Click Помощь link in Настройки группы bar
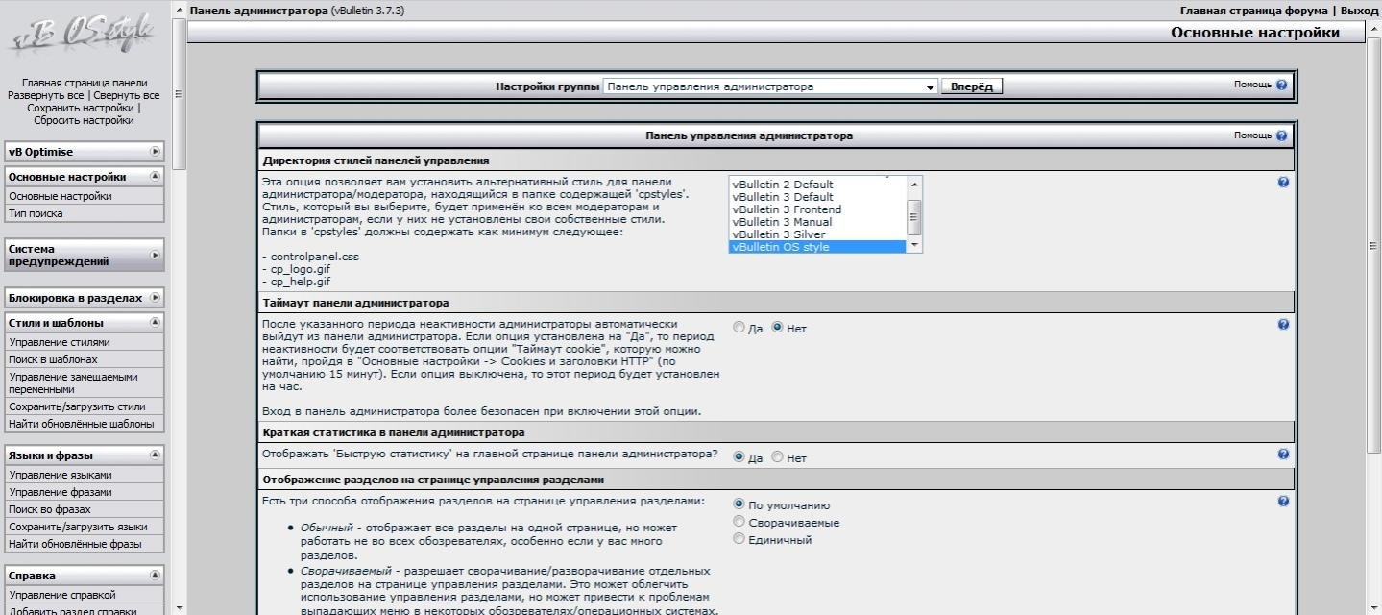 (x=1252, y=85)
